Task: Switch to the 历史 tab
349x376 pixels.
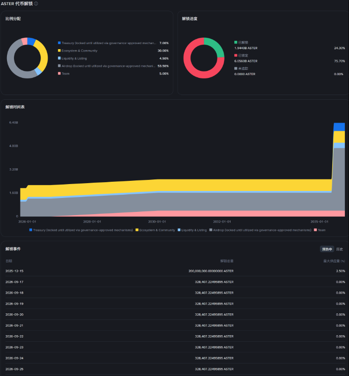Action: [x=339, y=249]
